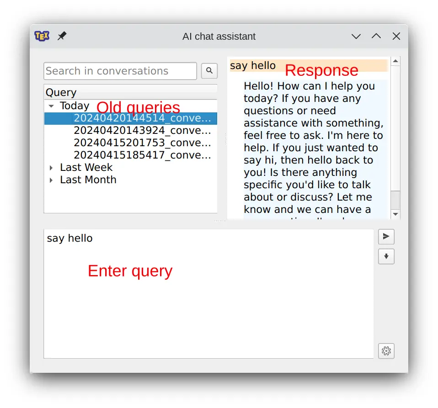Click the response scrollbar up arrow
Viewport: 438px width, 408px height.
396,61
